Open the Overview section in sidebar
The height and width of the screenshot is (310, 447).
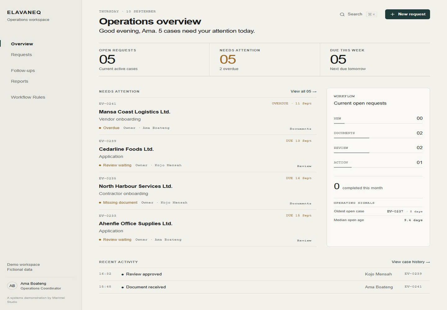(22, 44)
